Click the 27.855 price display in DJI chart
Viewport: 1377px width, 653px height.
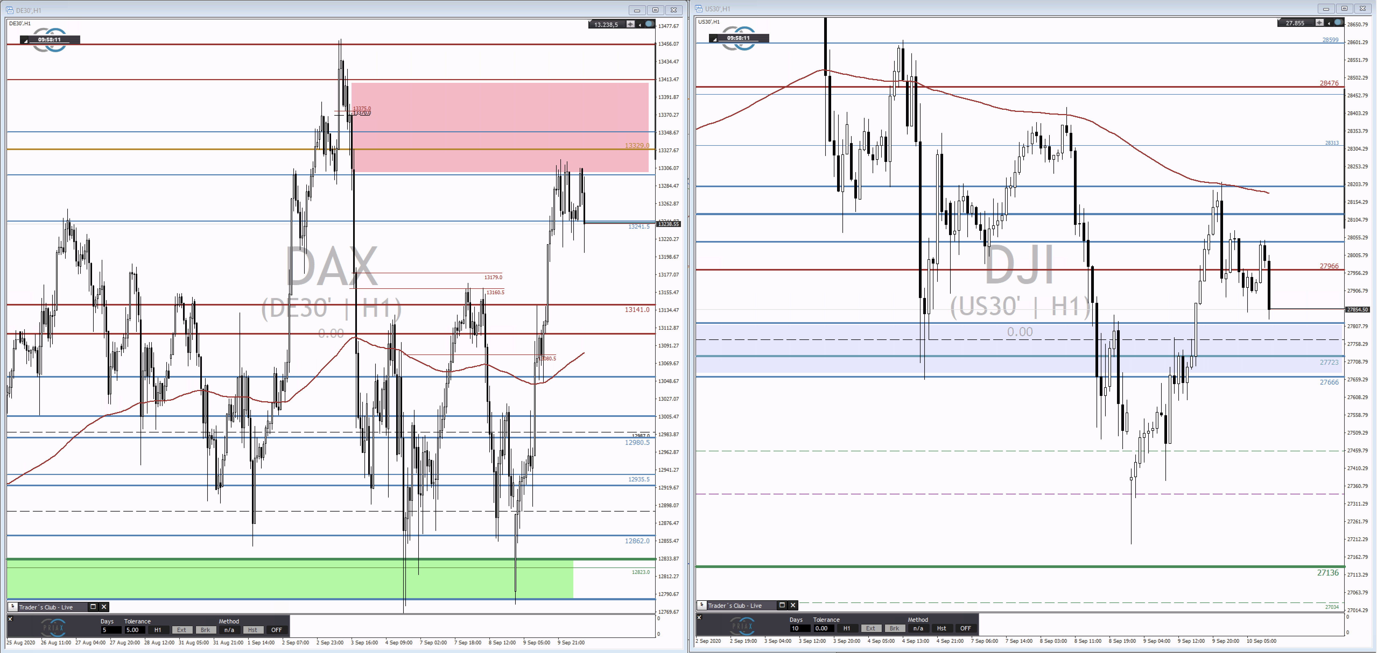pos(1295,23)
